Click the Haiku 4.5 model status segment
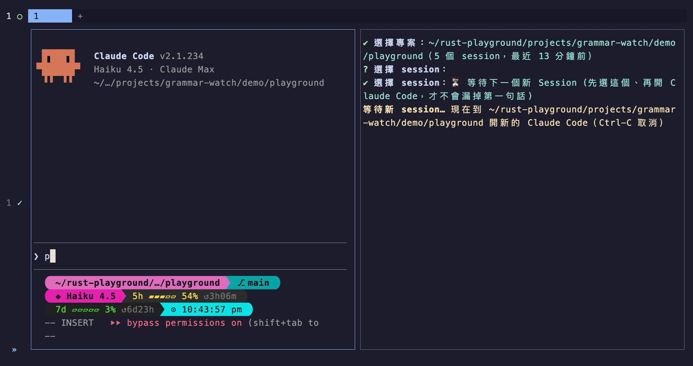Image resolution: width=693 pixels, height=366 pixels. pos(85,296)
